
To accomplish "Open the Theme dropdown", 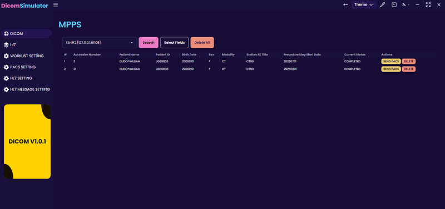I will click(364, 5).
